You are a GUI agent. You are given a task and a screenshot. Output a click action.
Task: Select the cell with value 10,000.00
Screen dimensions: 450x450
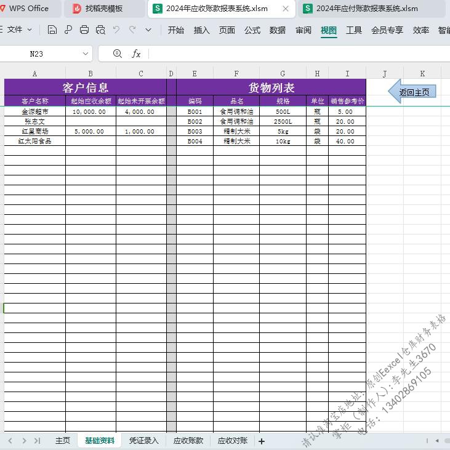(90, 111)
